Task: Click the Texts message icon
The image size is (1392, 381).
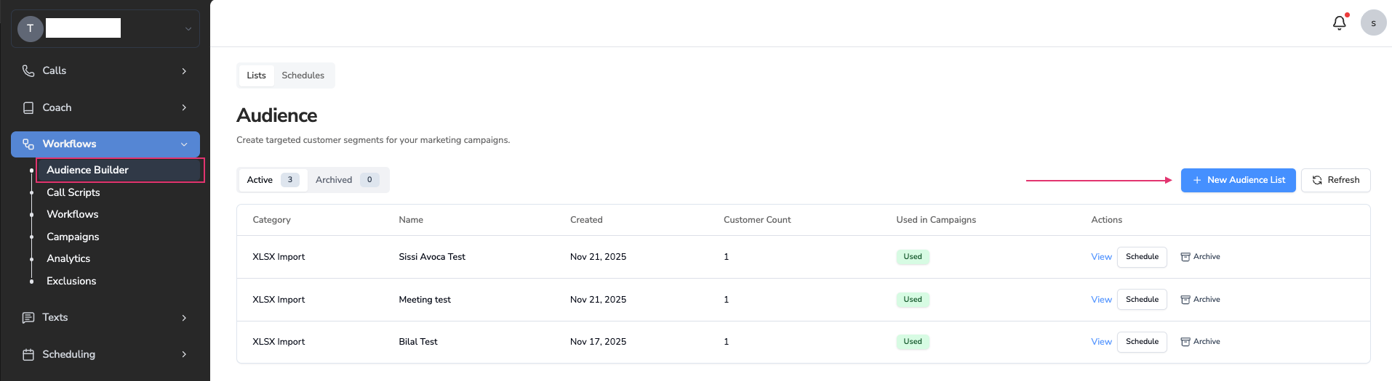Action: (x=28, y=318)
